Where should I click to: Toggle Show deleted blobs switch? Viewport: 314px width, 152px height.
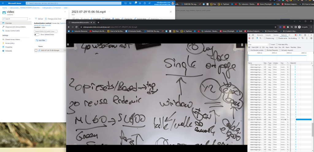coord(37,35)
